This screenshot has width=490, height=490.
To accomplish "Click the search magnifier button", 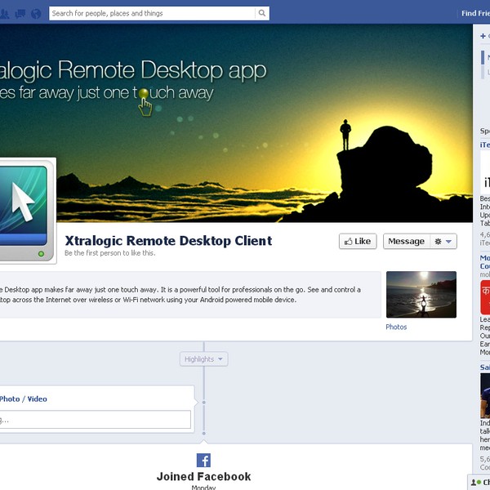I will point(262,13).
